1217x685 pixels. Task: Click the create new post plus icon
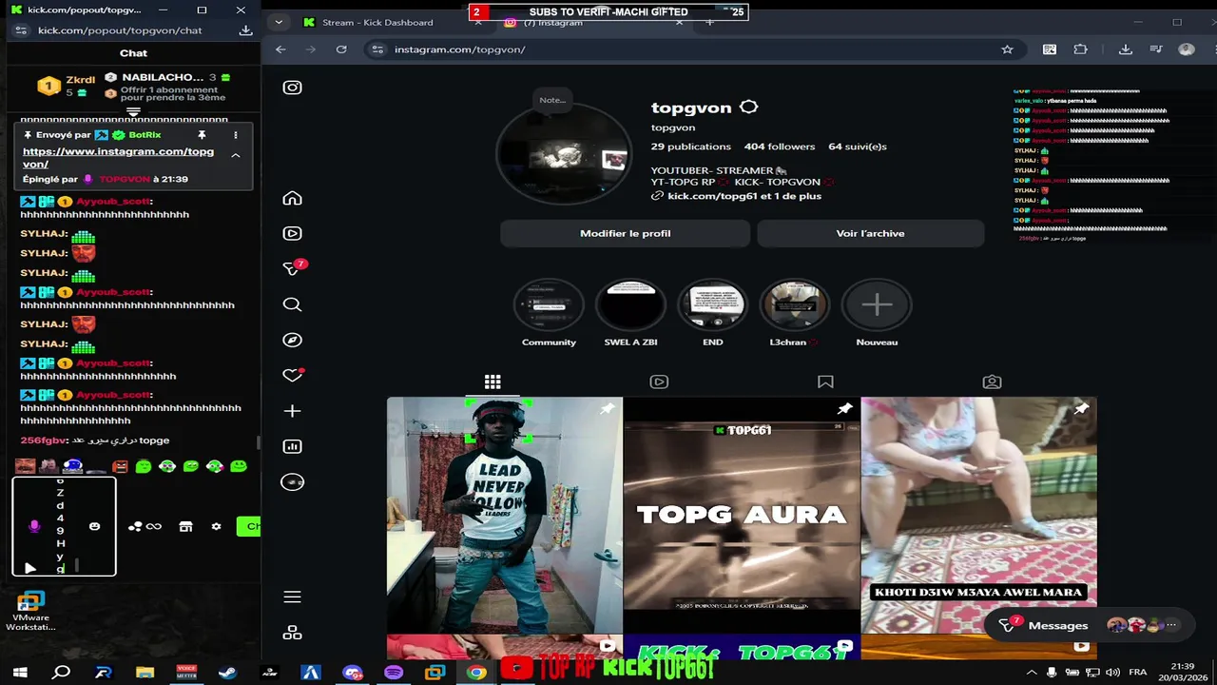coord(293,411)
